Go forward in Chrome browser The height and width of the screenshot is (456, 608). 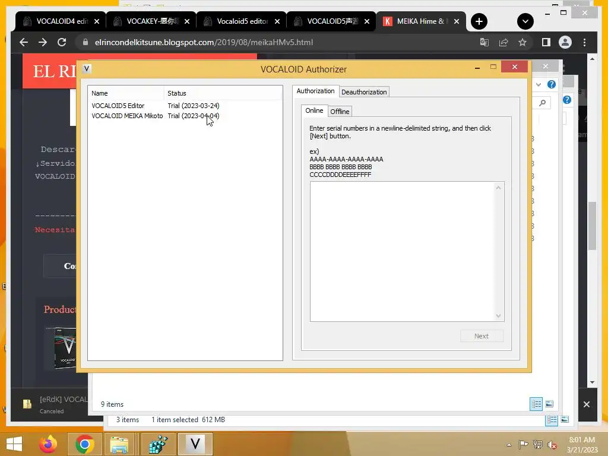[43, 42]
